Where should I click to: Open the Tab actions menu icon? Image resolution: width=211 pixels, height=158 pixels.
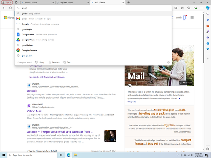click(16, 3)
